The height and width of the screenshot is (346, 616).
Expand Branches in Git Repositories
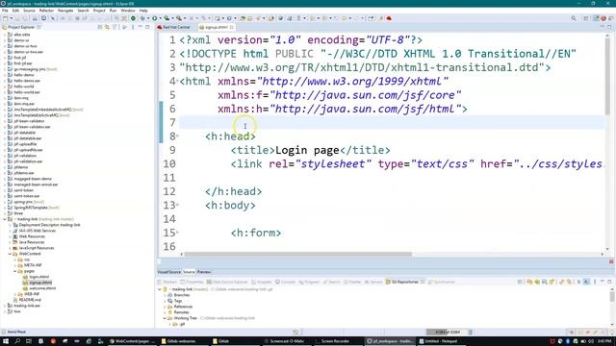pyautogui.click(x=165, y=295)
